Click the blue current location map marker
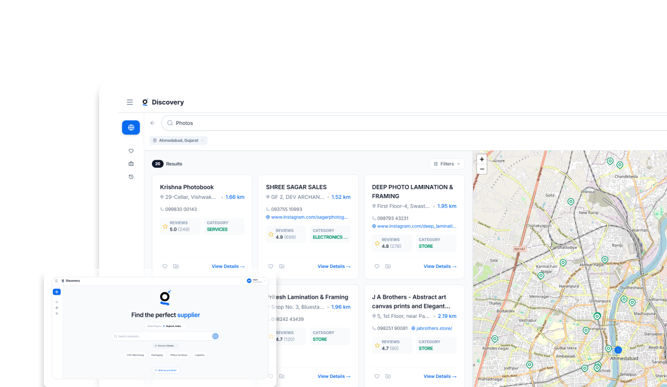 point(618,350)
